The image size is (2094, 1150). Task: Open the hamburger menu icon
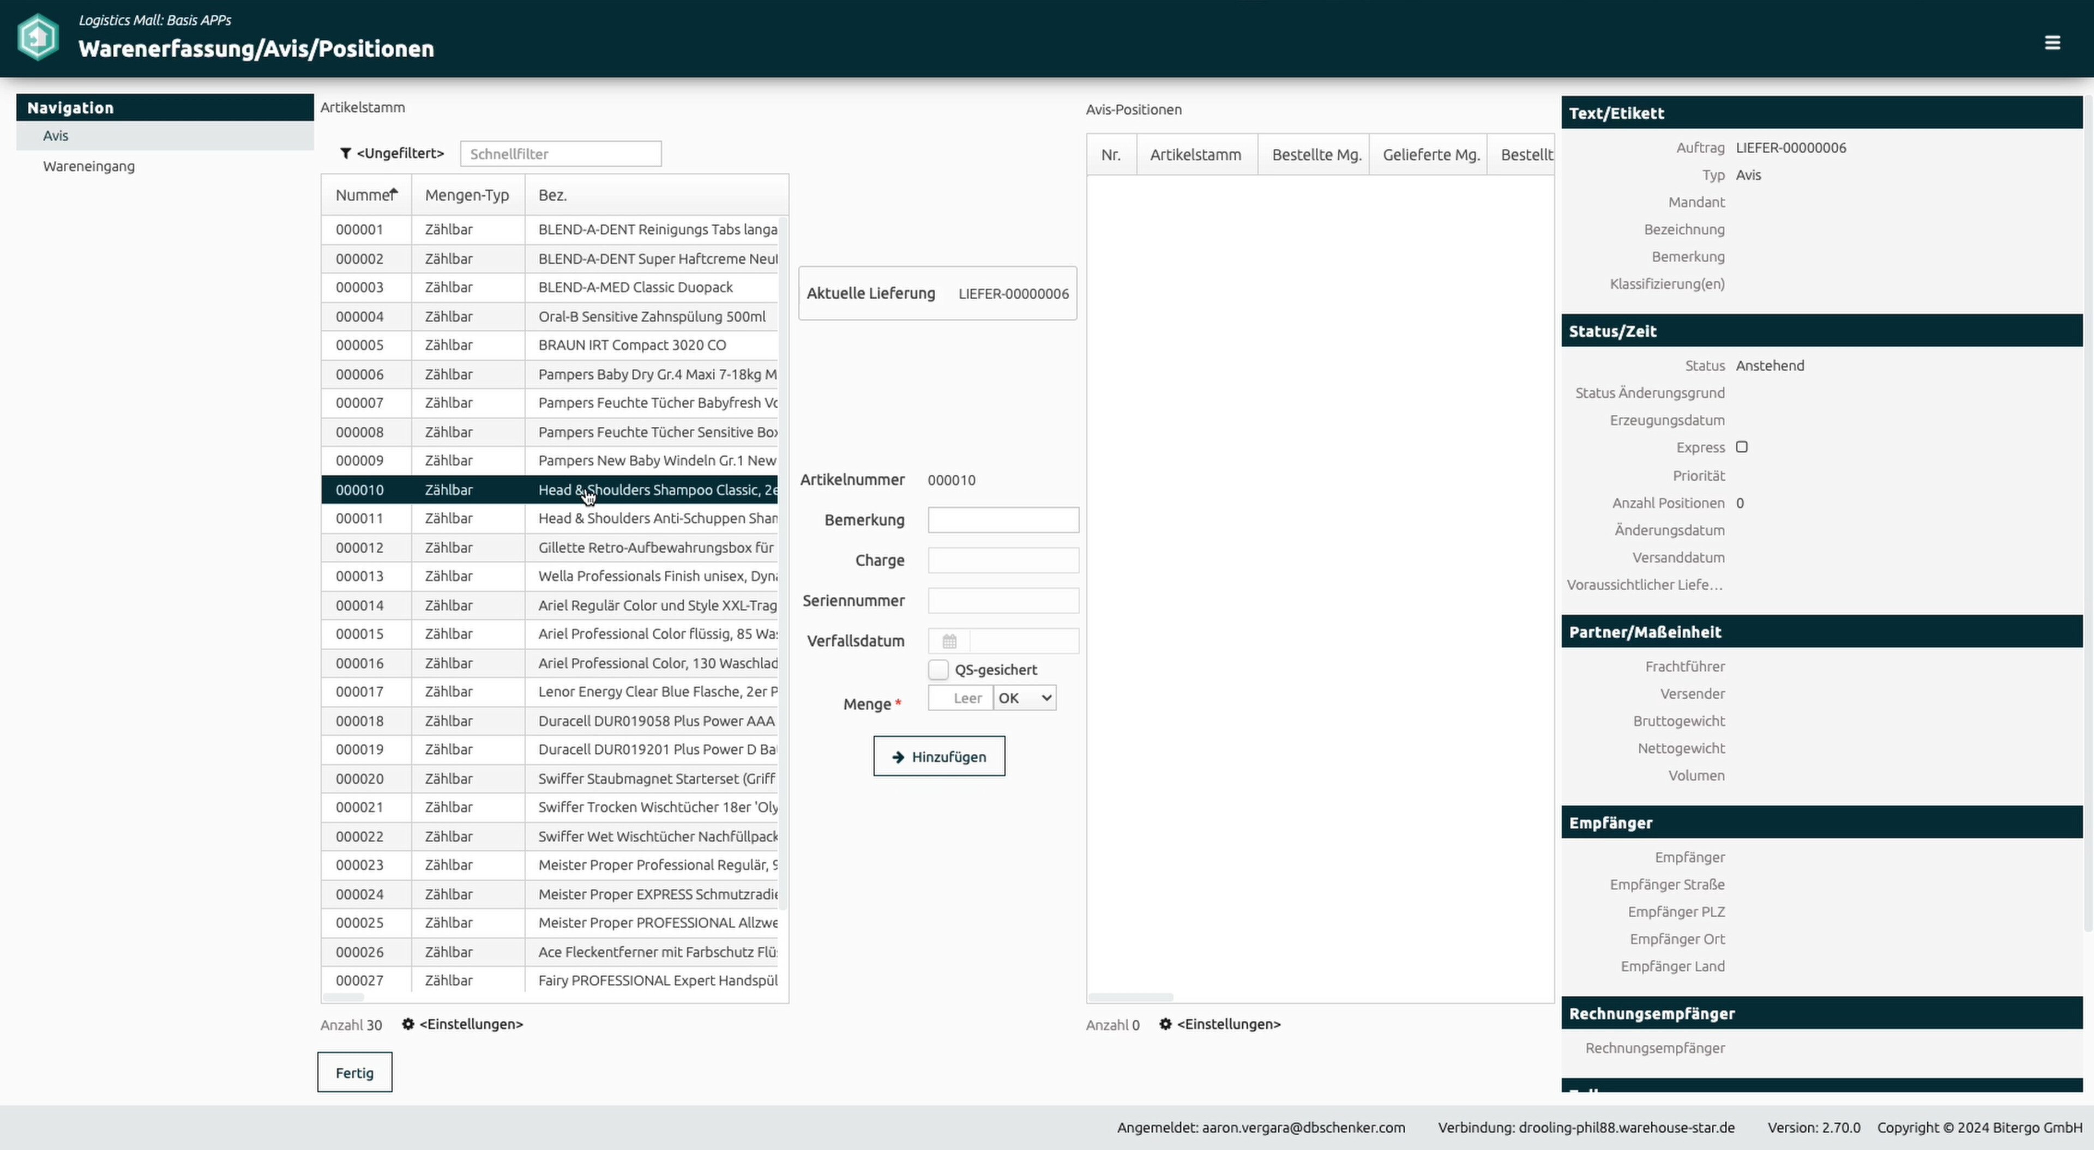coord(2051,43)
